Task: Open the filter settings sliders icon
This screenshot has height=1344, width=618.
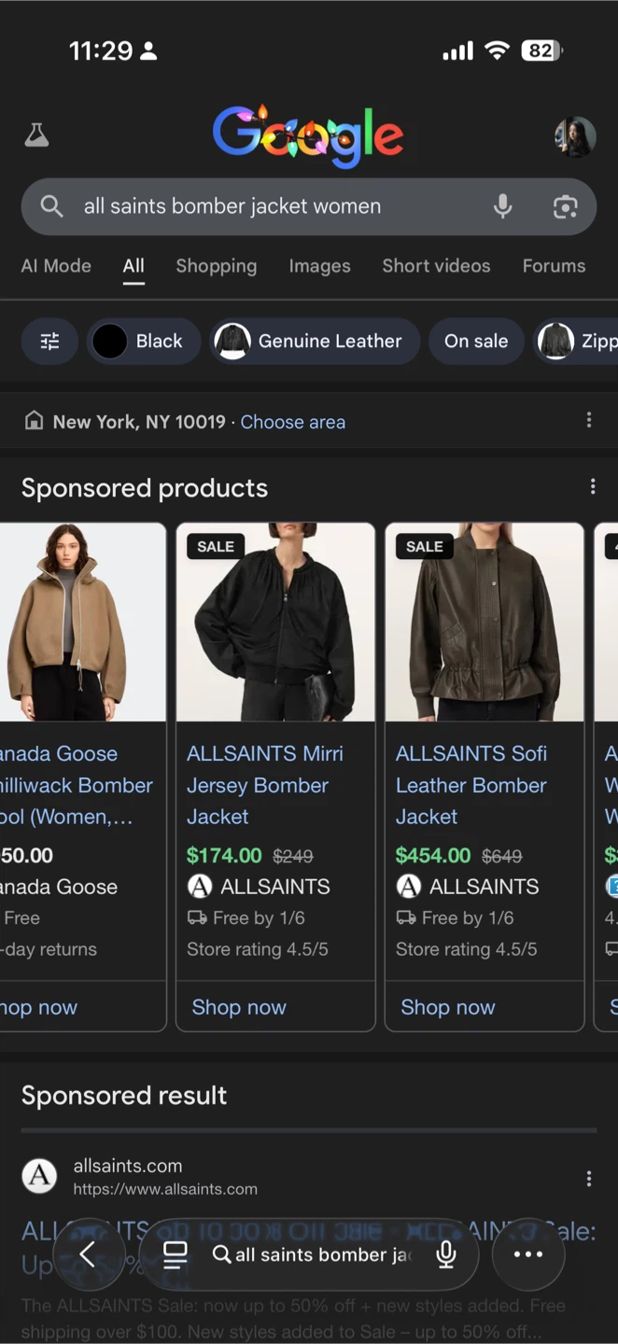Action: pos(49,342)
